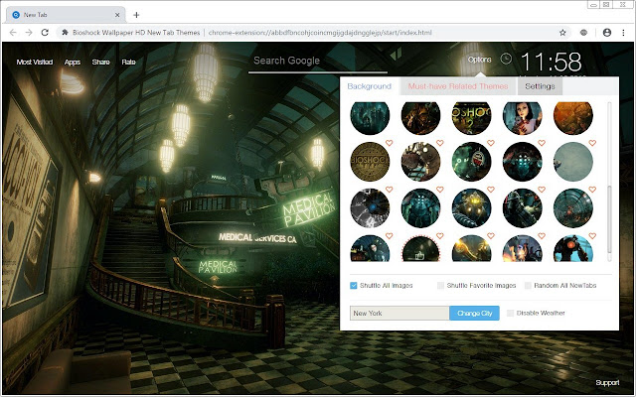The height and width of the screenshot is (397, 636).
Task: Enable Random All NewTabs checkbox
Action: coord(528,286)
